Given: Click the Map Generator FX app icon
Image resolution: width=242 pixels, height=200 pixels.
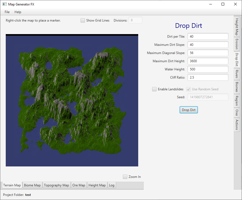Looking at the screenshot, I should point(4,4).
